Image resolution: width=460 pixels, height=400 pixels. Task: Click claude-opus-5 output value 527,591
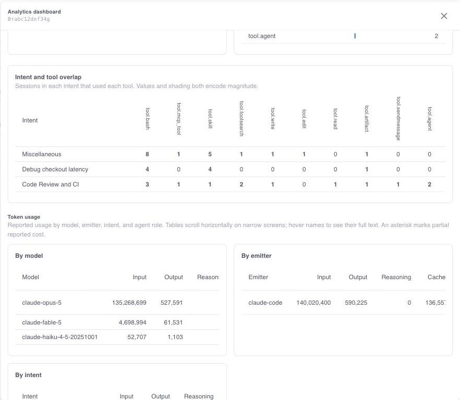172,303
